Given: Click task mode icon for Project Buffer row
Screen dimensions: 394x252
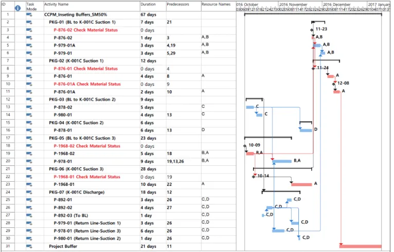Looking at the screenshot, I should pyautogui.click(x=29, y=246).
